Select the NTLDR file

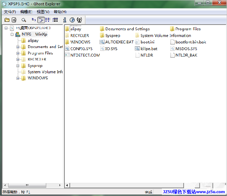point(144,55)
